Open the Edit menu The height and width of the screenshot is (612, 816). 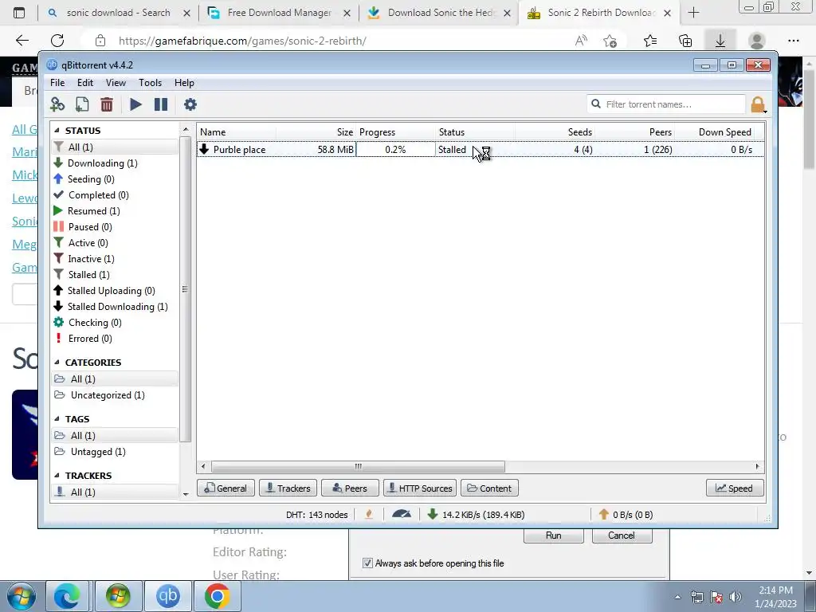(x=84, y=83)
